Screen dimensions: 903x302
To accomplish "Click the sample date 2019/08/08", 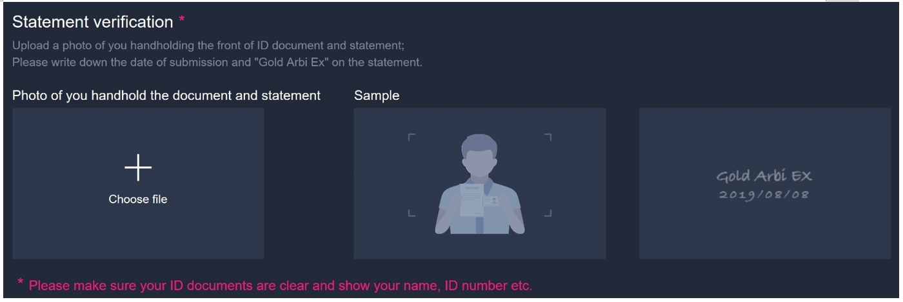I will (x=764, y=195).
